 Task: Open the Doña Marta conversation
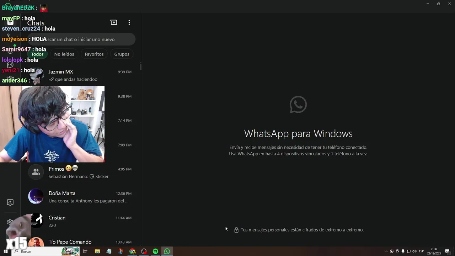click(81, 197)
